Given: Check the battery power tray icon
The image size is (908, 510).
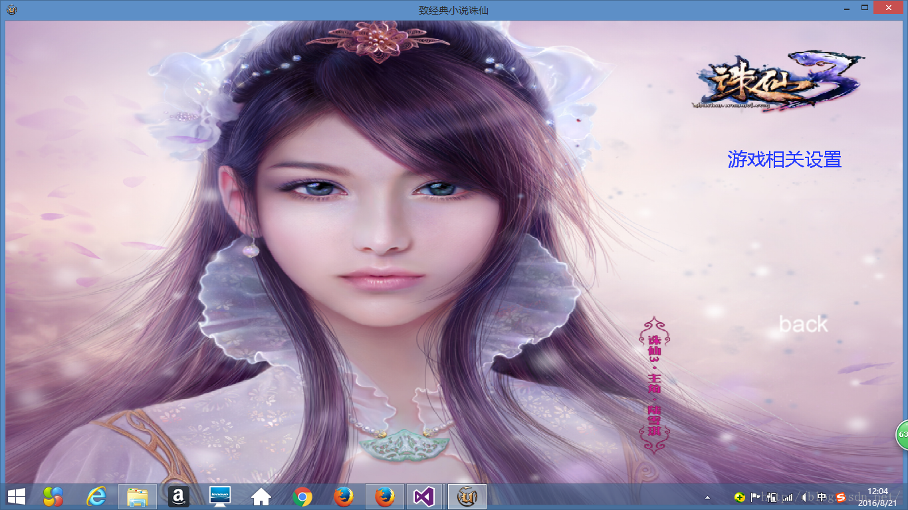Looking at the screenshot, I should [x=772, y=497].
